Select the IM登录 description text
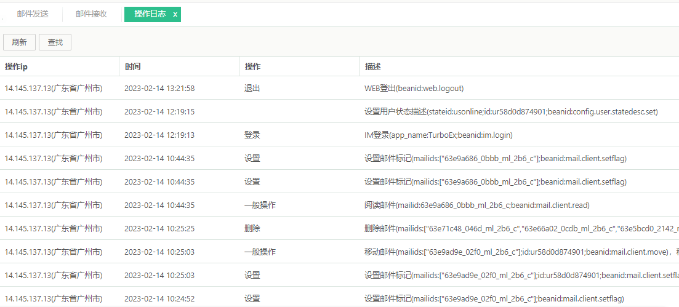The image size is (679, 307). point(438,135)
